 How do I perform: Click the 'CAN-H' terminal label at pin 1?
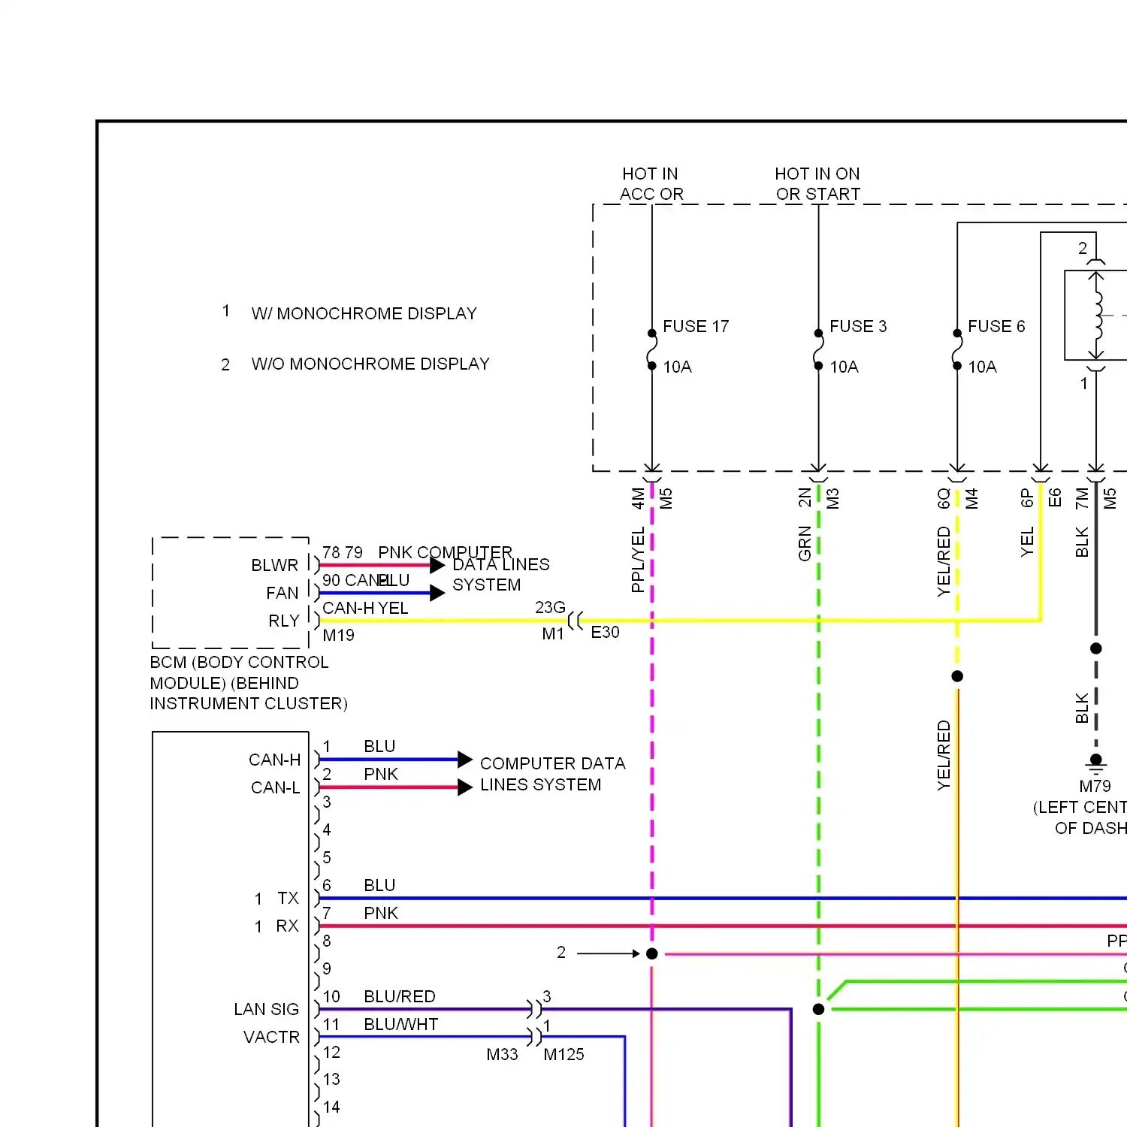[x=275, y=760]
